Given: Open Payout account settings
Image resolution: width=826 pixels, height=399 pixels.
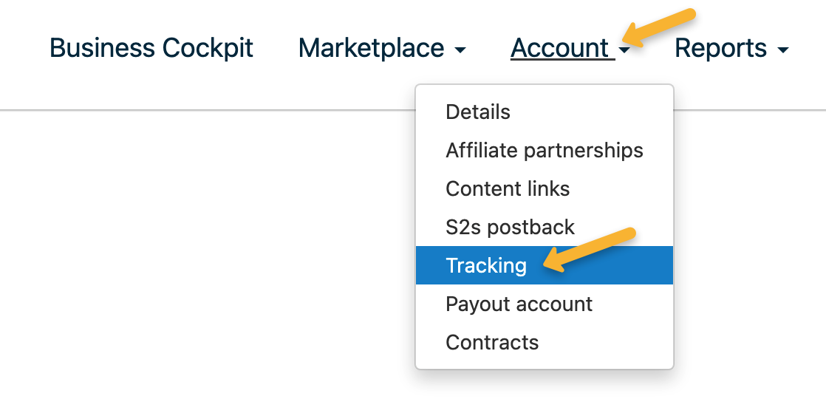Looking at the screenshot, I should click(x=519, y=304).
